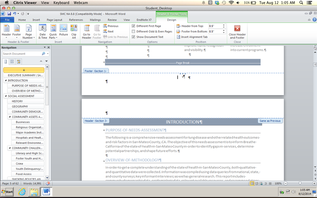Open the Undo history dropdown arrow
This screenshot has width=317, height=198.
tap(18, 14)
